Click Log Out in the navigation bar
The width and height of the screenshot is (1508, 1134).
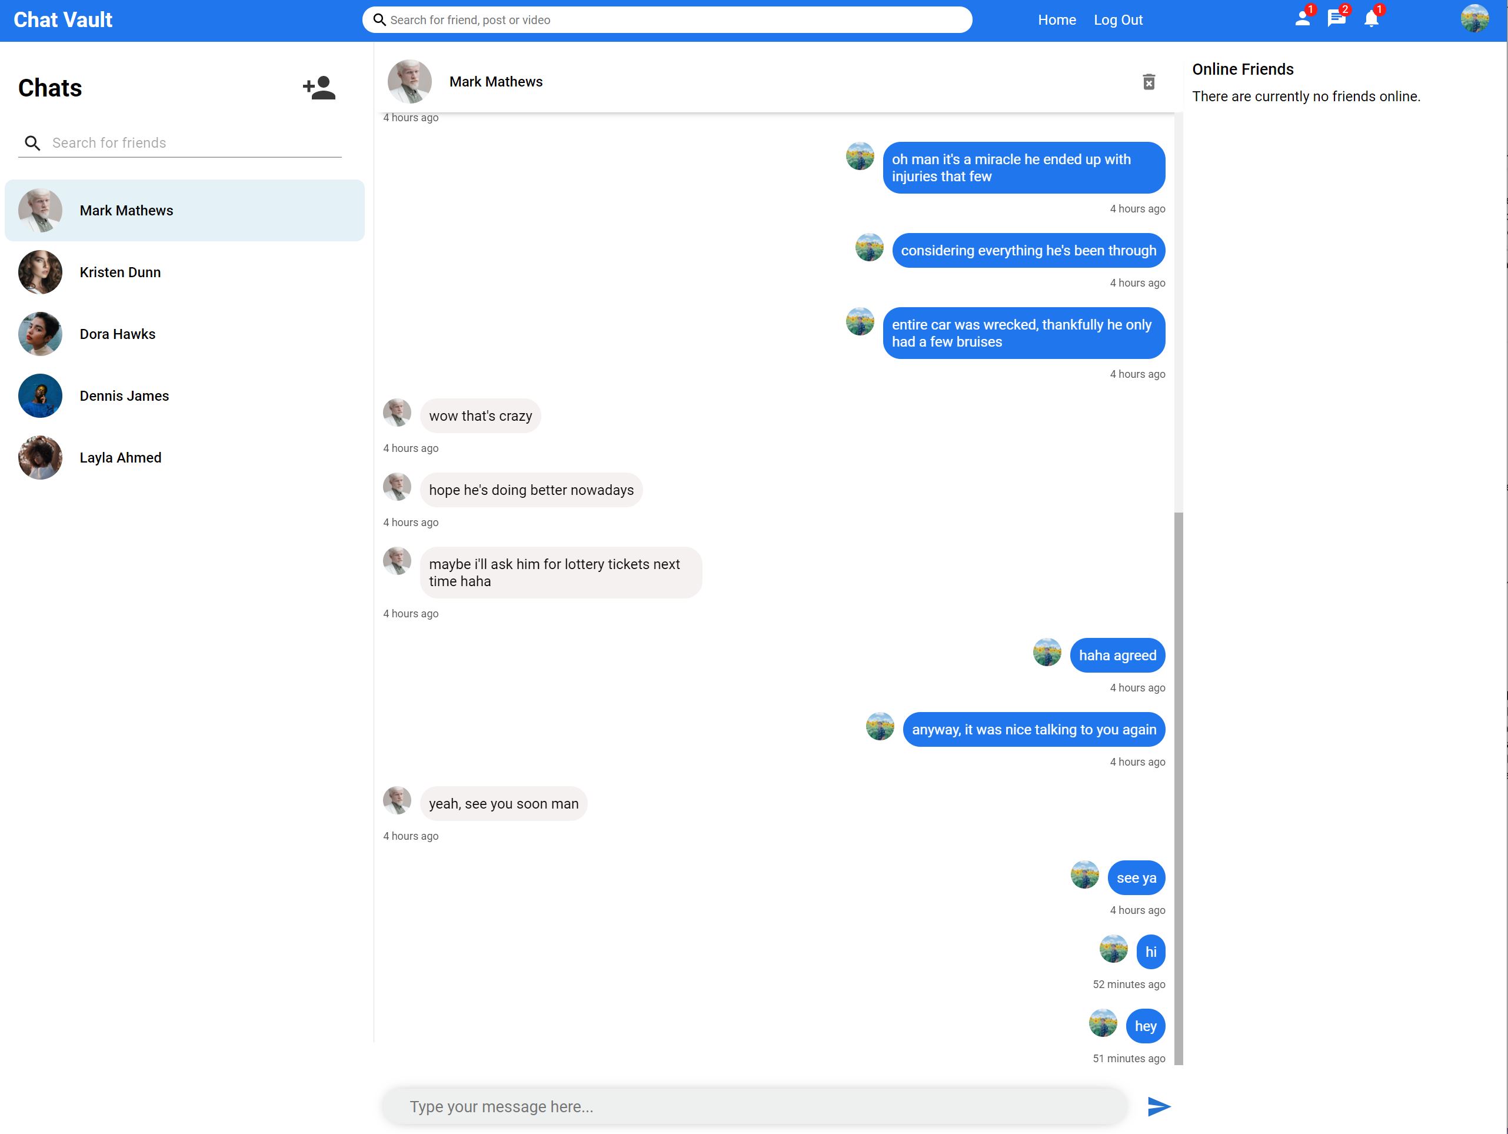[1118, 20]
